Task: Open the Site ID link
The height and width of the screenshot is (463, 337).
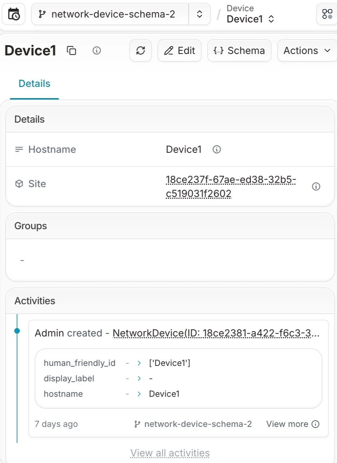Action: [x=231, y=186]
